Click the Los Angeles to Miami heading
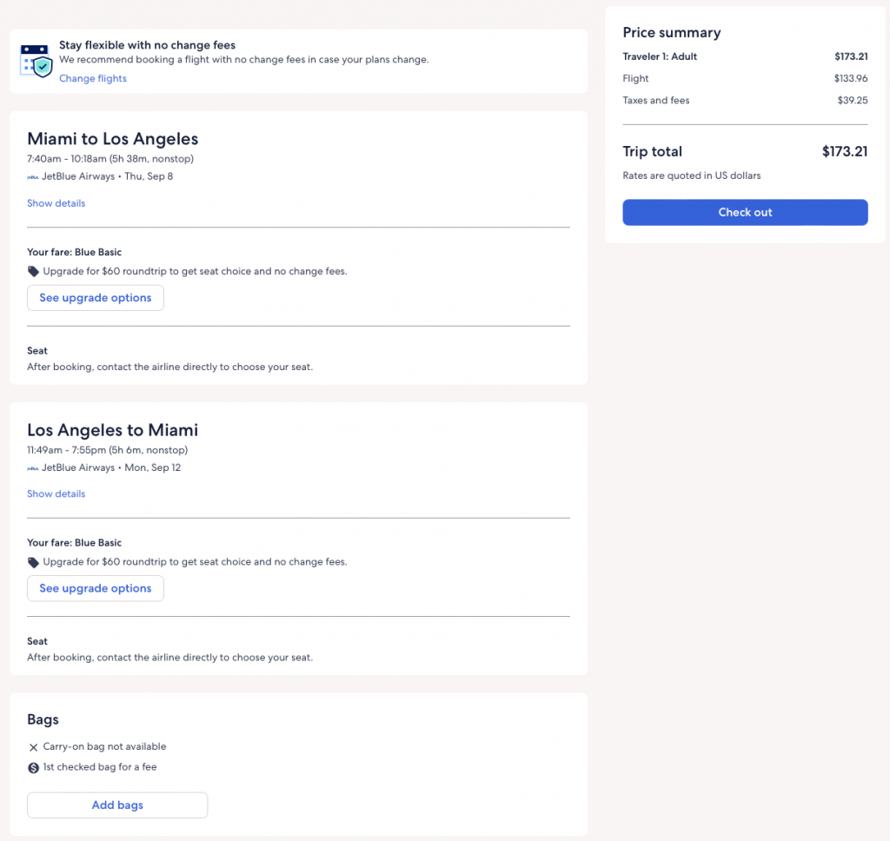 pos(113,430)
